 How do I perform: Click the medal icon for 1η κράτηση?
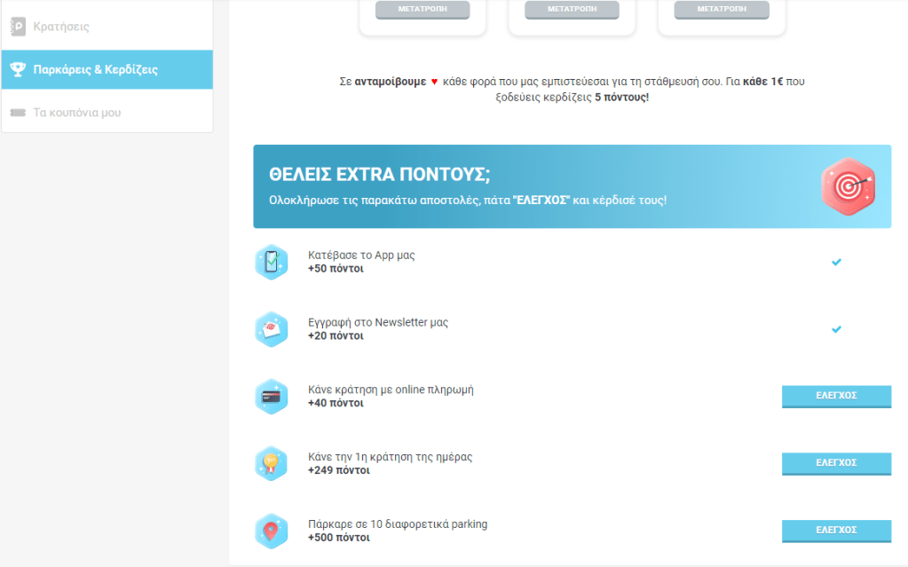point(272,463)
